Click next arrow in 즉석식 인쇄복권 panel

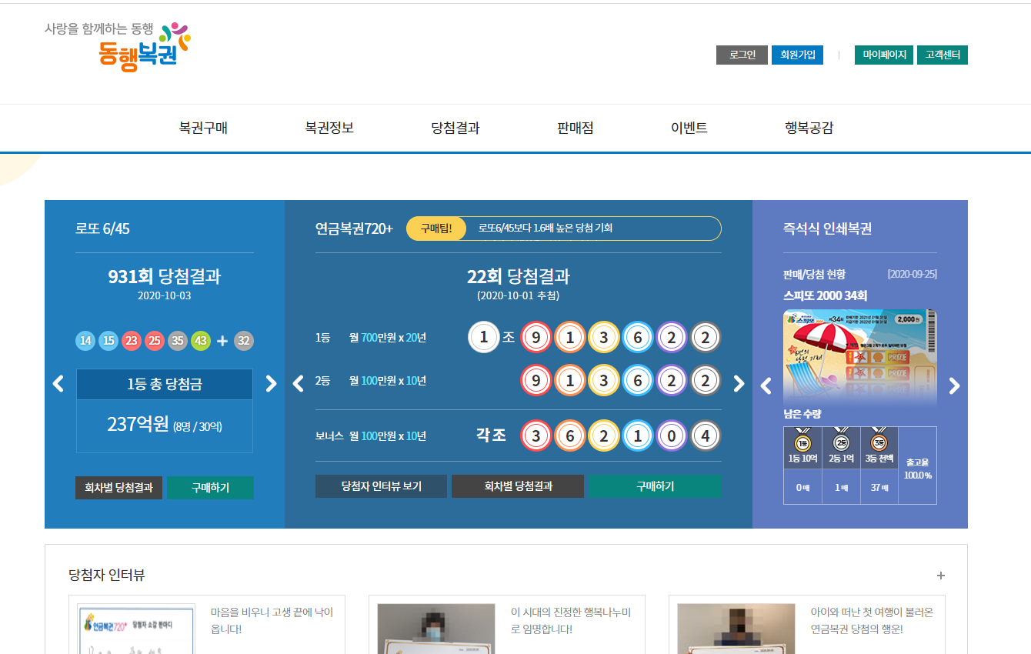954,385
